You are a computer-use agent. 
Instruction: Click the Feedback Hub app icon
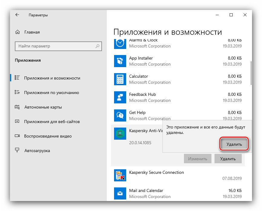[x=120, y=97]
